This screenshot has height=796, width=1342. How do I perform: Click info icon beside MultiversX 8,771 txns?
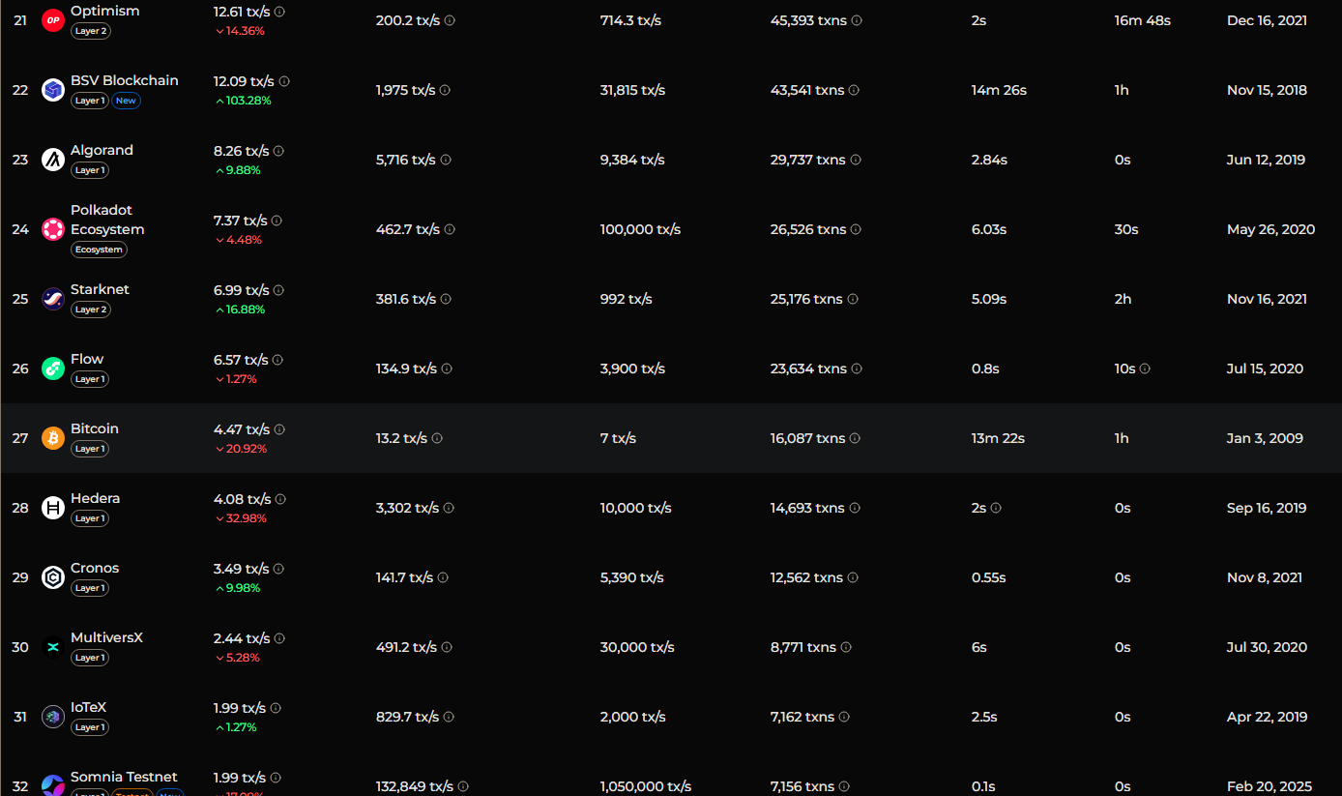(x=846, y=647)
